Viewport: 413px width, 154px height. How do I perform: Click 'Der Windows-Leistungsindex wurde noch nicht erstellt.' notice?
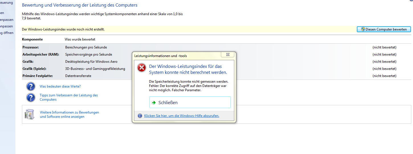[63, 29]
